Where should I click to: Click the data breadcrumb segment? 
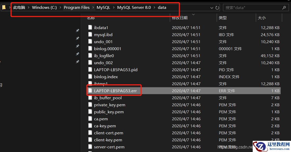[162, 8]
